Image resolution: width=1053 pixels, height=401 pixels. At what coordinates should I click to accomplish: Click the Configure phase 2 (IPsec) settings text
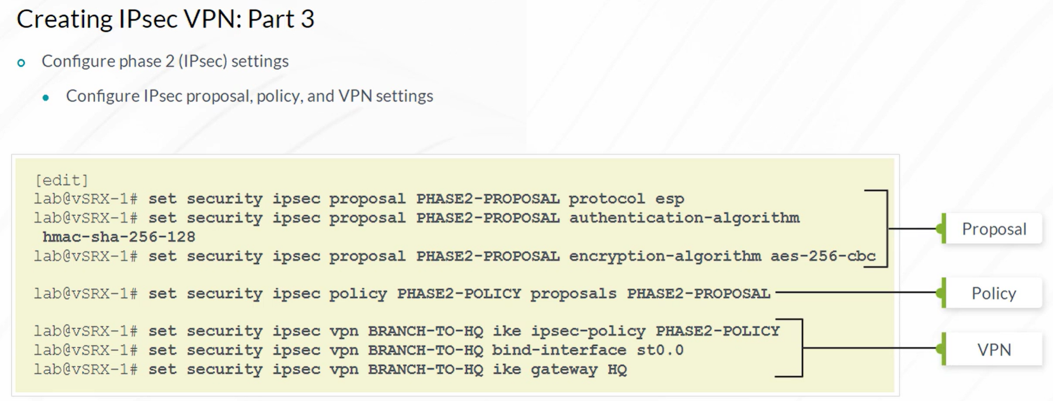(165, 61)
